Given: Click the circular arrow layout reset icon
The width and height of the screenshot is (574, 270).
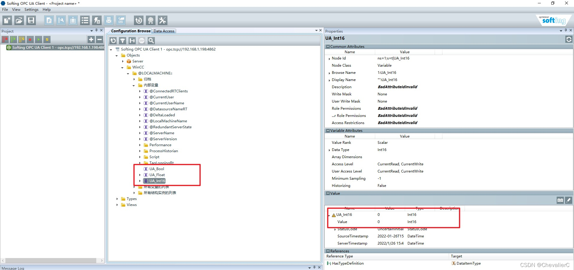Looking at the screenshot, I should pos(139,20).
